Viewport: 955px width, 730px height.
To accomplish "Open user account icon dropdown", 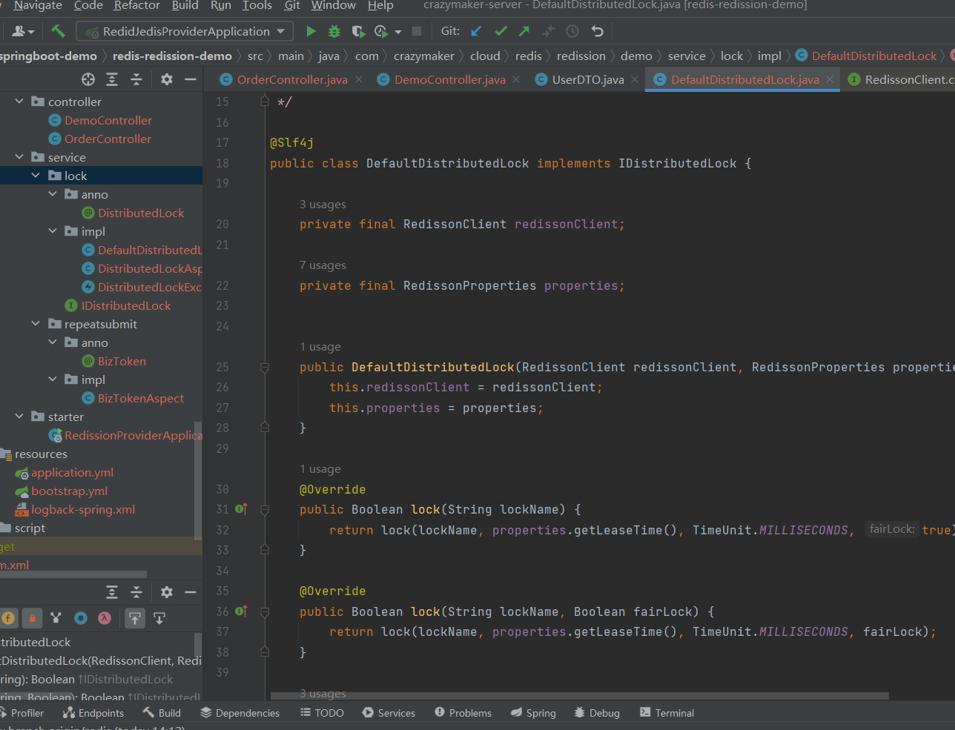I will (x=23, y=31).
